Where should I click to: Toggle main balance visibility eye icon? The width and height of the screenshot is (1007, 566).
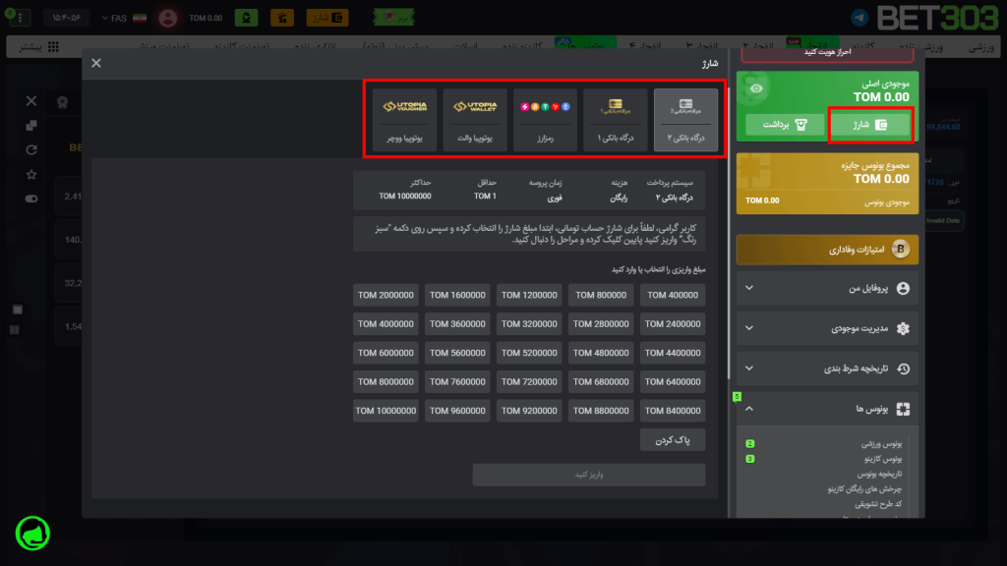point(756,88)
